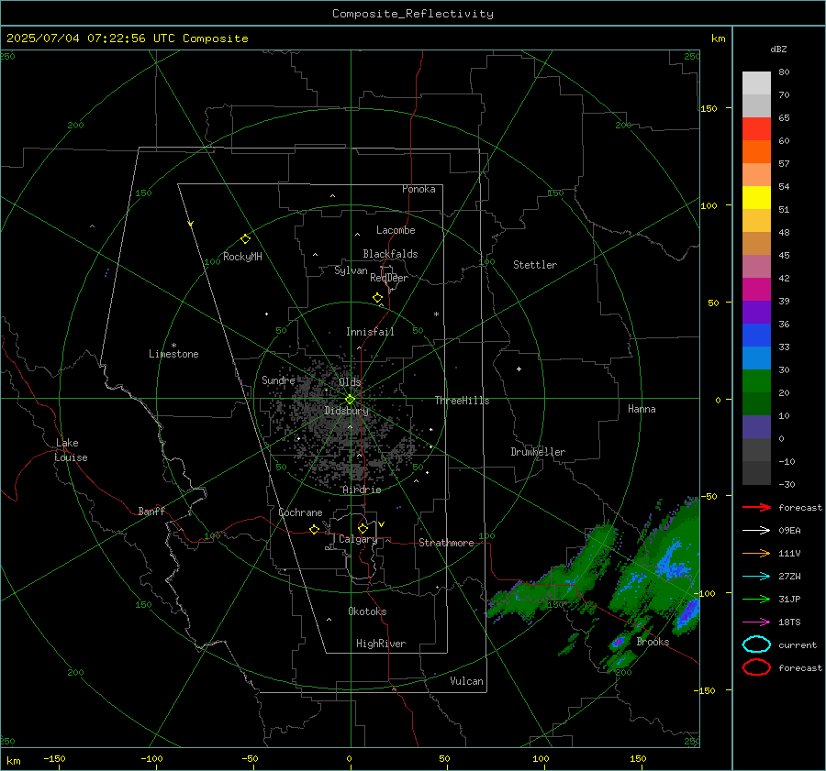The width and height of the screenshot is (826, 771).
Task: Click the Didsbury label
Action: point(346,411)
